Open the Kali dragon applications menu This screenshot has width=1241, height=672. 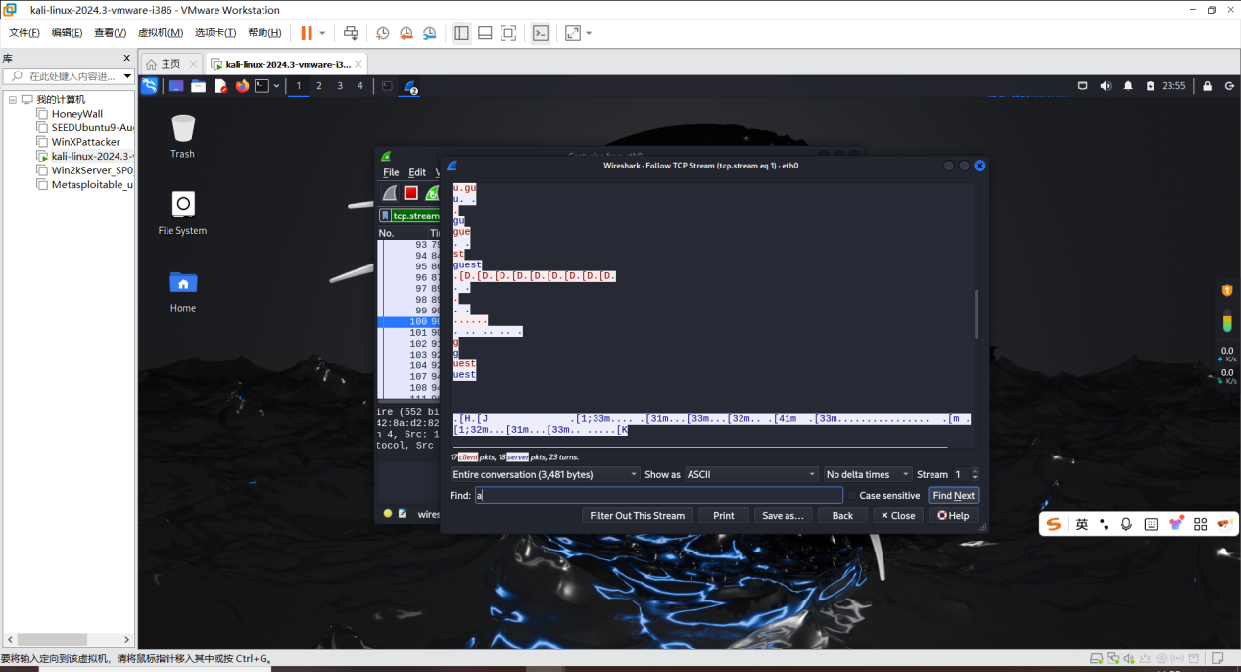pos(150,86)
